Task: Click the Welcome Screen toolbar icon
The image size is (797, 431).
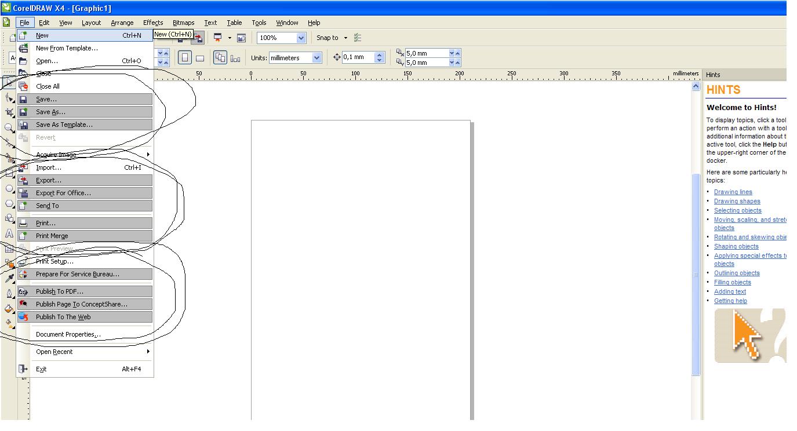Action: [241, 38]
